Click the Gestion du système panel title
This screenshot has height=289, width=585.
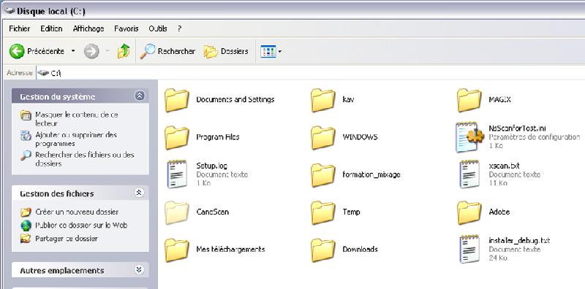click(x=58, y=97)
